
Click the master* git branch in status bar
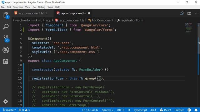[9, 110]
